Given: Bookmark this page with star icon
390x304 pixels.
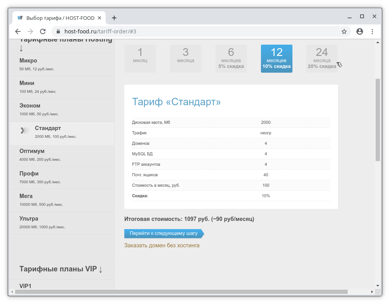Looking at the screenshot, I should tap(344, 31).
